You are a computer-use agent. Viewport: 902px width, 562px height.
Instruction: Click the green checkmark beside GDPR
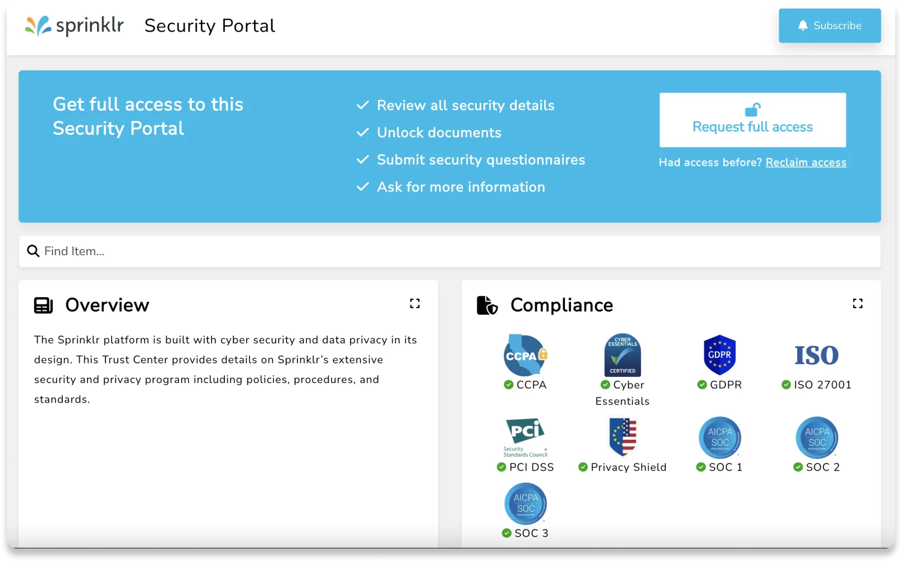click(702, 385)
